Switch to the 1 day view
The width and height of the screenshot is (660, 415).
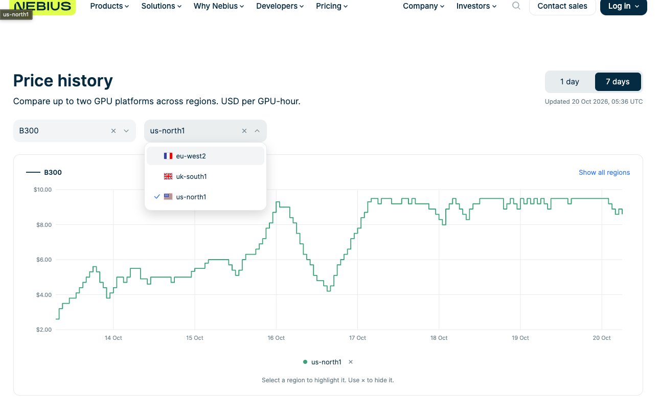click(x=570, y=82)
